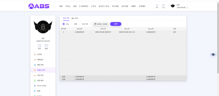The width and height of the screenshot is (219, 96).
Task: Switch to the 입금 기록 tab
Action: tap(66, 18)
